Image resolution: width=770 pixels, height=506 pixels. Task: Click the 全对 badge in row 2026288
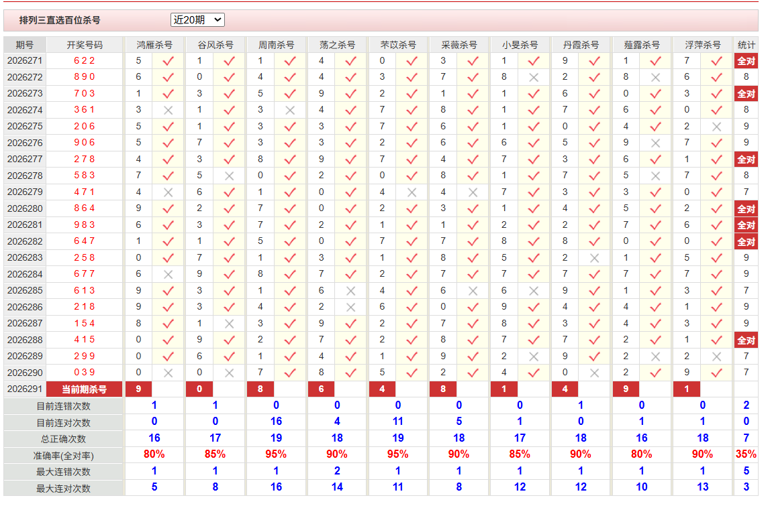coord(746,340)
